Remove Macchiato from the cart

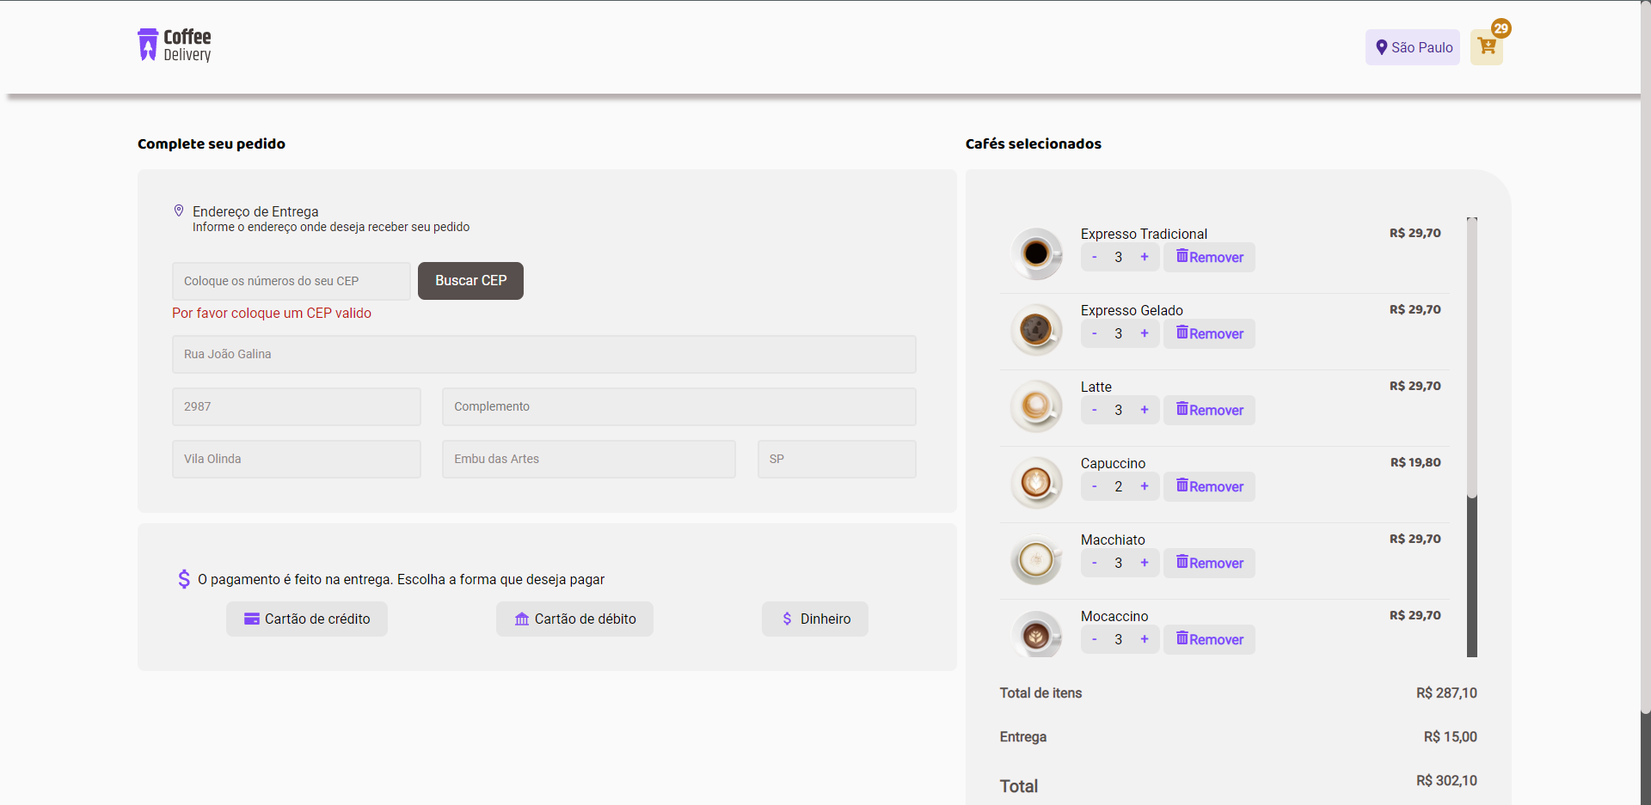tap(1209, 563)
